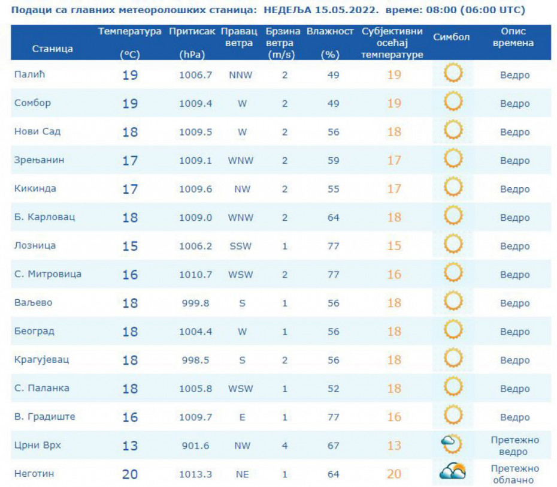Screen dimensions: 557x487
Task: Select the station name Палић
Action: coord(30,74)
